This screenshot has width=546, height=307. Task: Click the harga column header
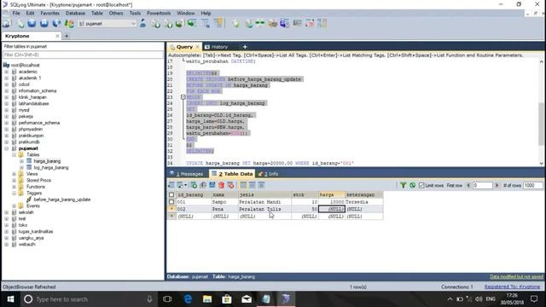(x=331, y=194)
